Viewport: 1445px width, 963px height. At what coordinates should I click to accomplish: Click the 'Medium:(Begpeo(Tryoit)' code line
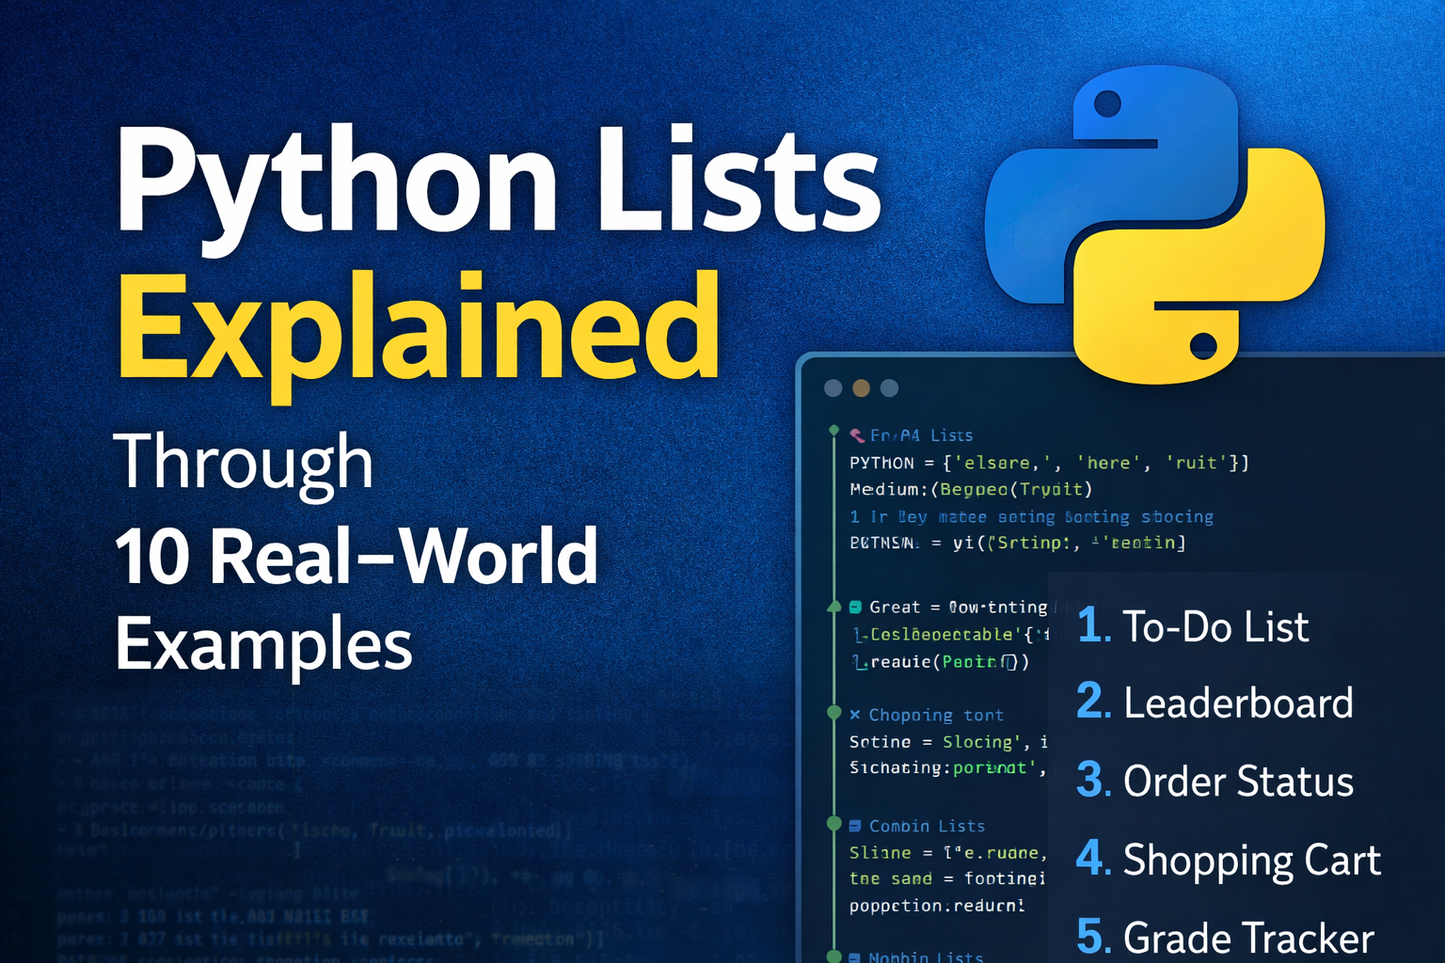coord(971,489)
